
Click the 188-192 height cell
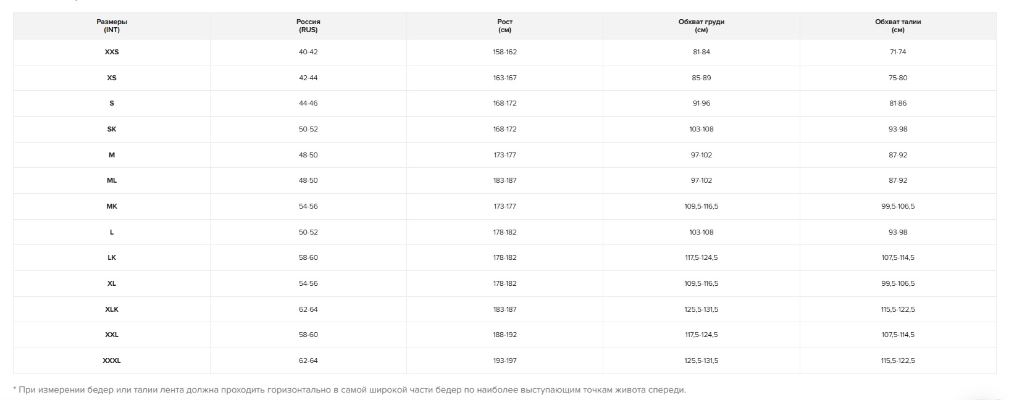pyautogui.click(x=505, y=335)
